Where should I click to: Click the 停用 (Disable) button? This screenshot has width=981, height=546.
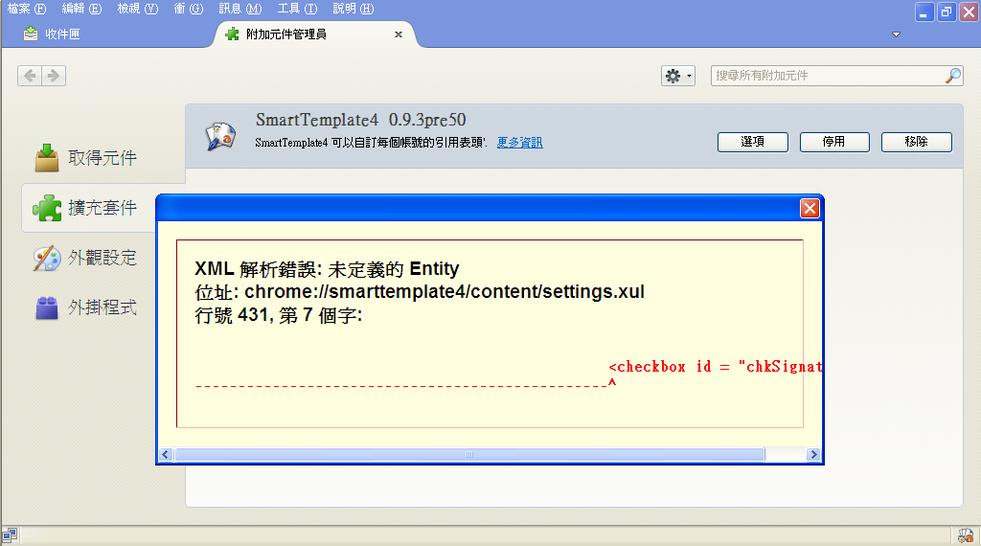[834, 142]
